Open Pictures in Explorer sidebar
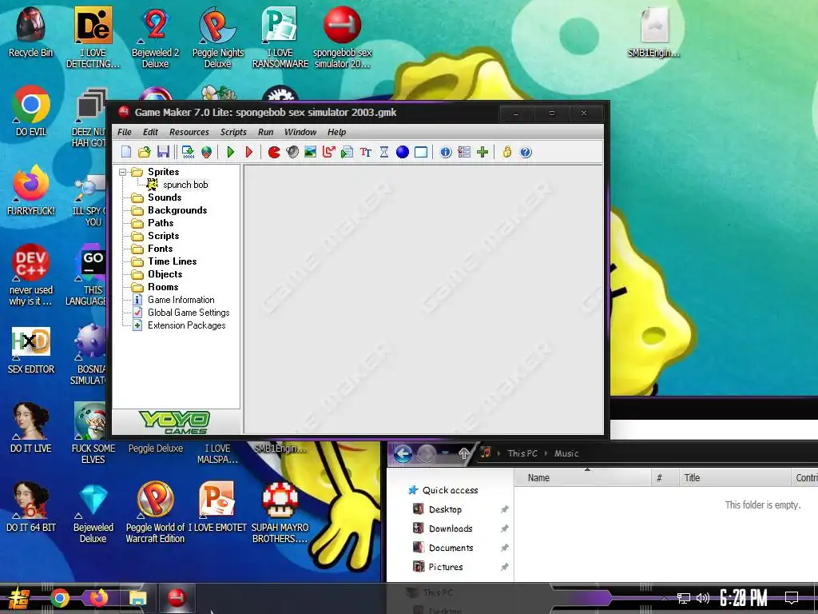 tap(446, 567)
